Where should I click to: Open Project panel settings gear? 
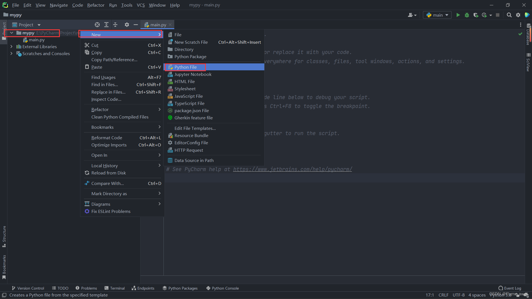[x=127, y=25]
